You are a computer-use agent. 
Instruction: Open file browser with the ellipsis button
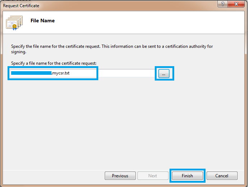tap(164, 73)
